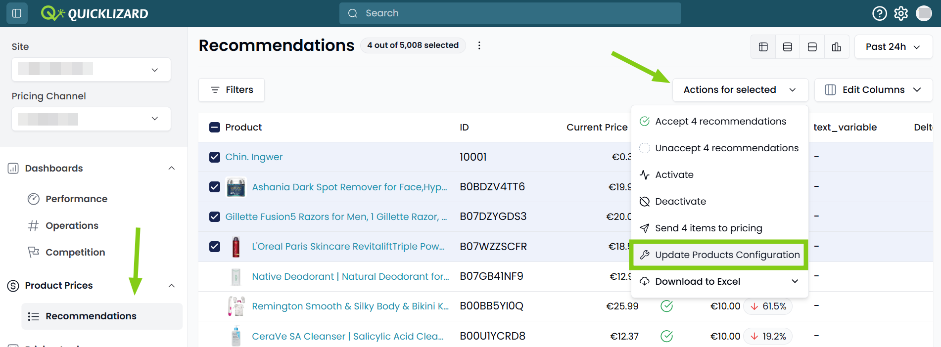Click the CeraVe SA Cleanser thumbnail
This screenshot has width=941, height=347.
point(236,336)
